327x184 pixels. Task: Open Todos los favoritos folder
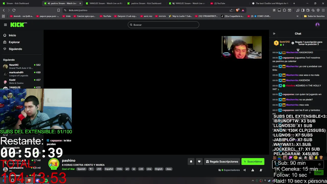point(314,16)
